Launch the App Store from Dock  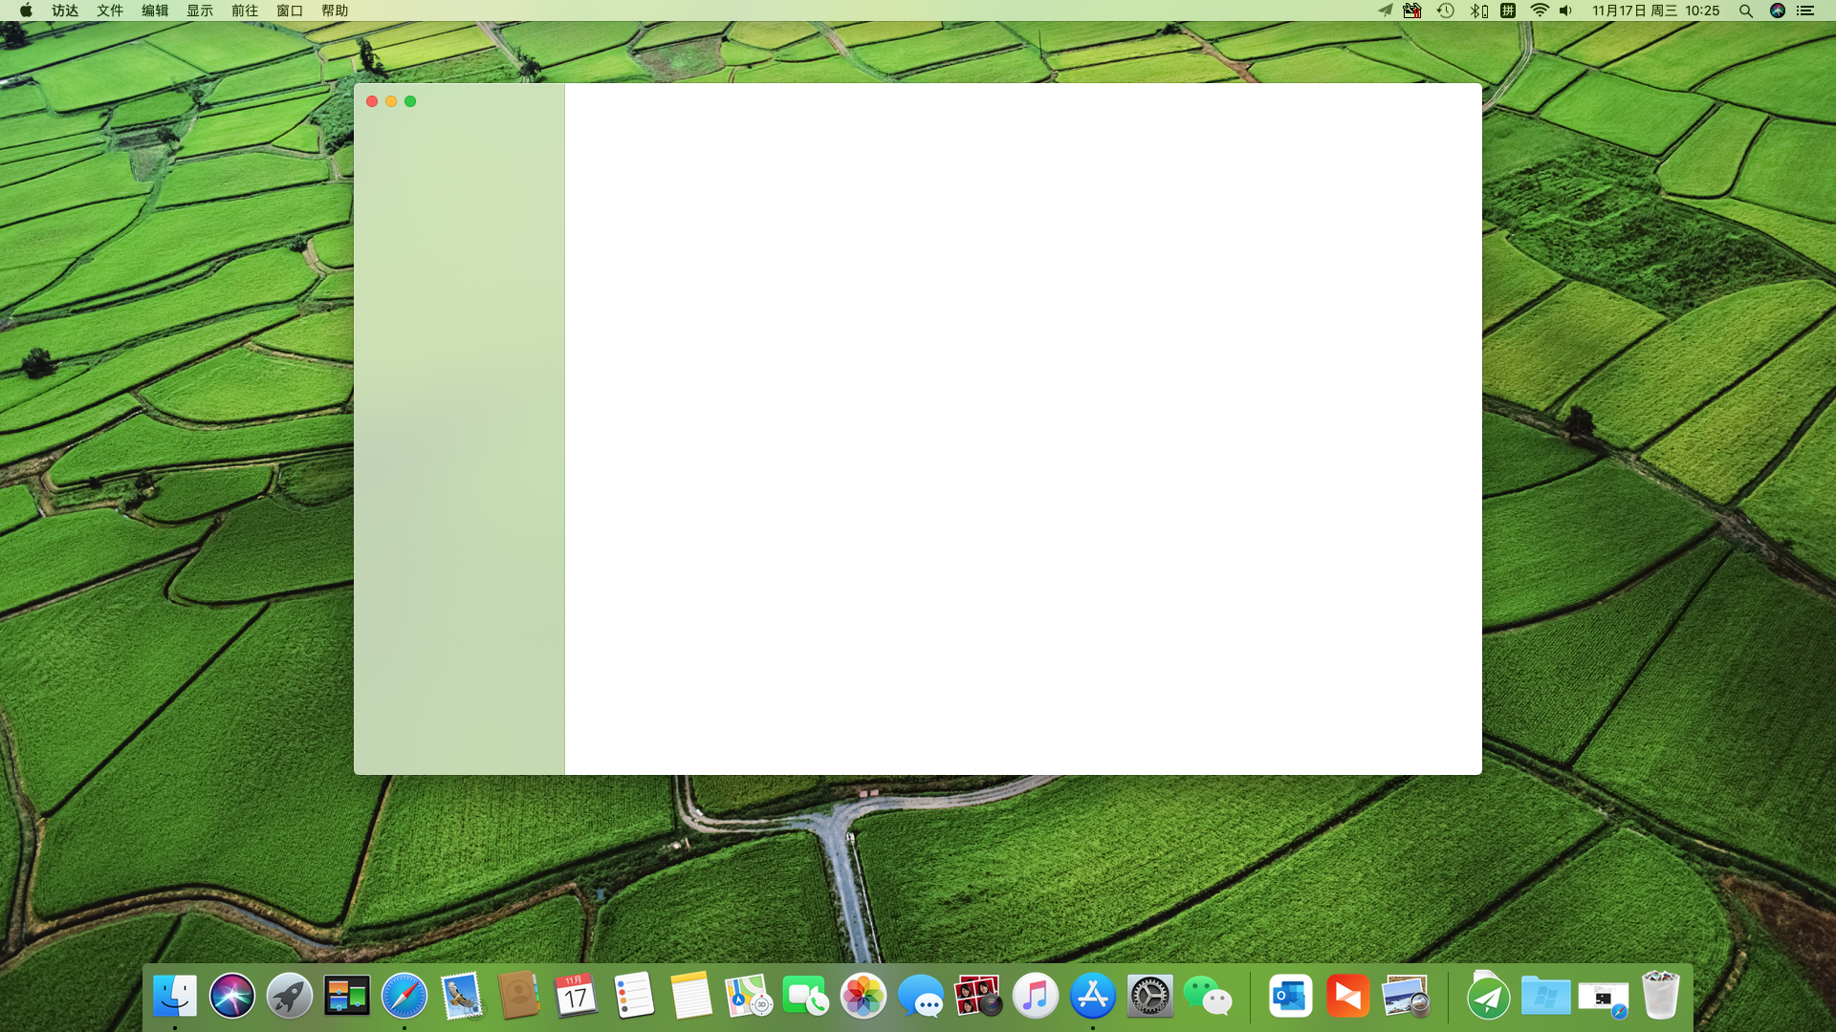[x=1093, y=997]
